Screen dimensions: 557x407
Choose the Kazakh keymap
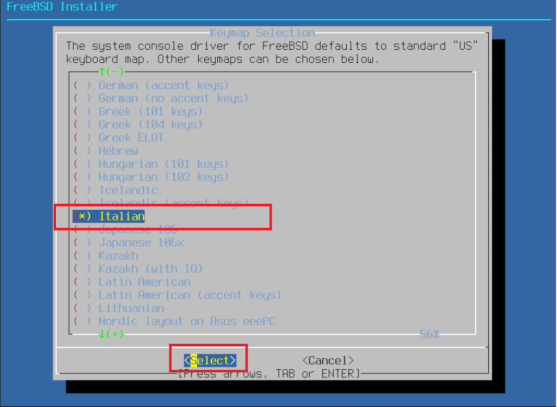(x=105, y=256)
